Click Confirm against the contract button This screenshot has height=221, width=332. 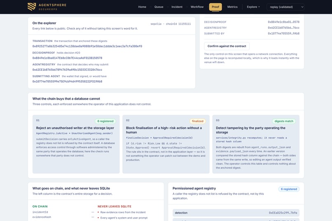[x=227, y=46]
